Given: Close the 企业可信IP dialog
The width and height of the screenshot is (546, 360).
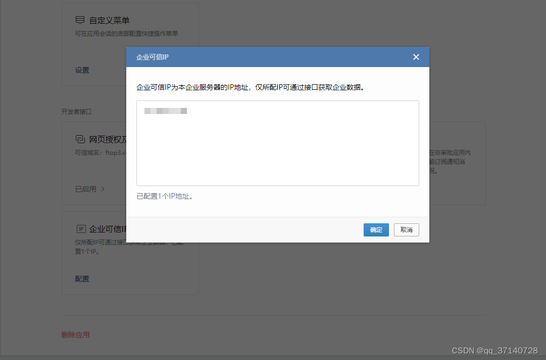Looking at the screenshot, I should [416, 57].
